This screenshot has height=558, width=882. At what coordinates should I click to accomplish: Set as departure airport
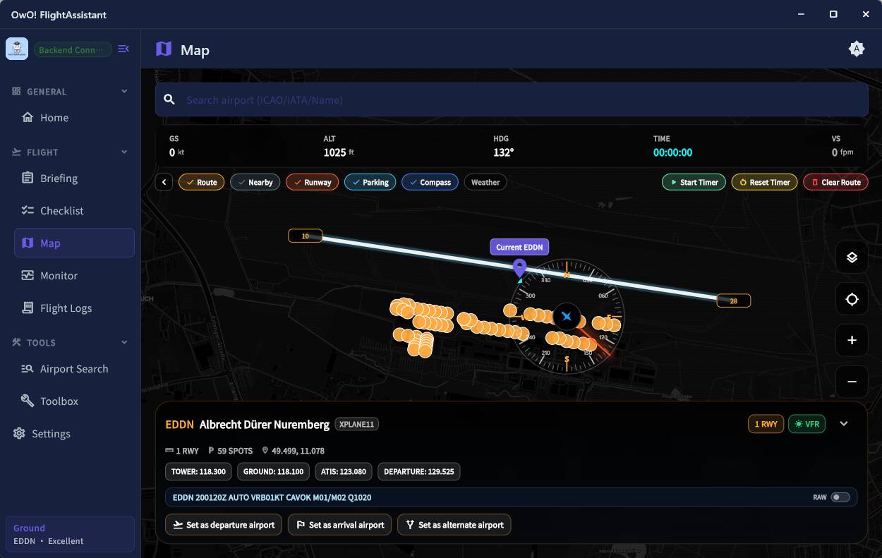click(224, 525)
